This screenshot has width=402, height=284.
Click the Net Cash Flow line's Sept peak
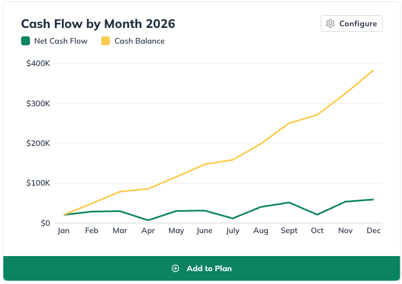pyautogui.click(x=289, y=202)
